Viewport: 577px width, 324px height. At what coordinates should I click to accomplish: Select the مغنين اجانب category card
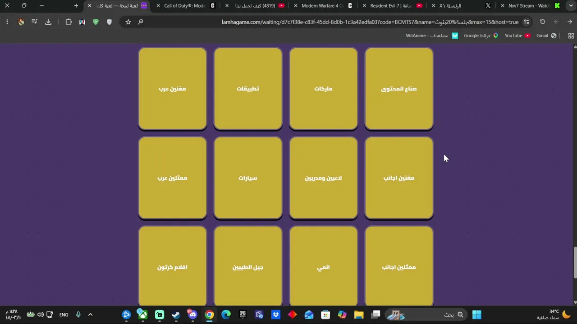(x=399, y=178)
